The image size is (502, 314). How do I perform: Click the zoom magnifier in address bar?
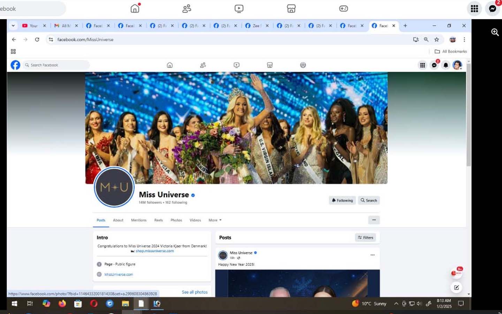(x=426, y=39)
